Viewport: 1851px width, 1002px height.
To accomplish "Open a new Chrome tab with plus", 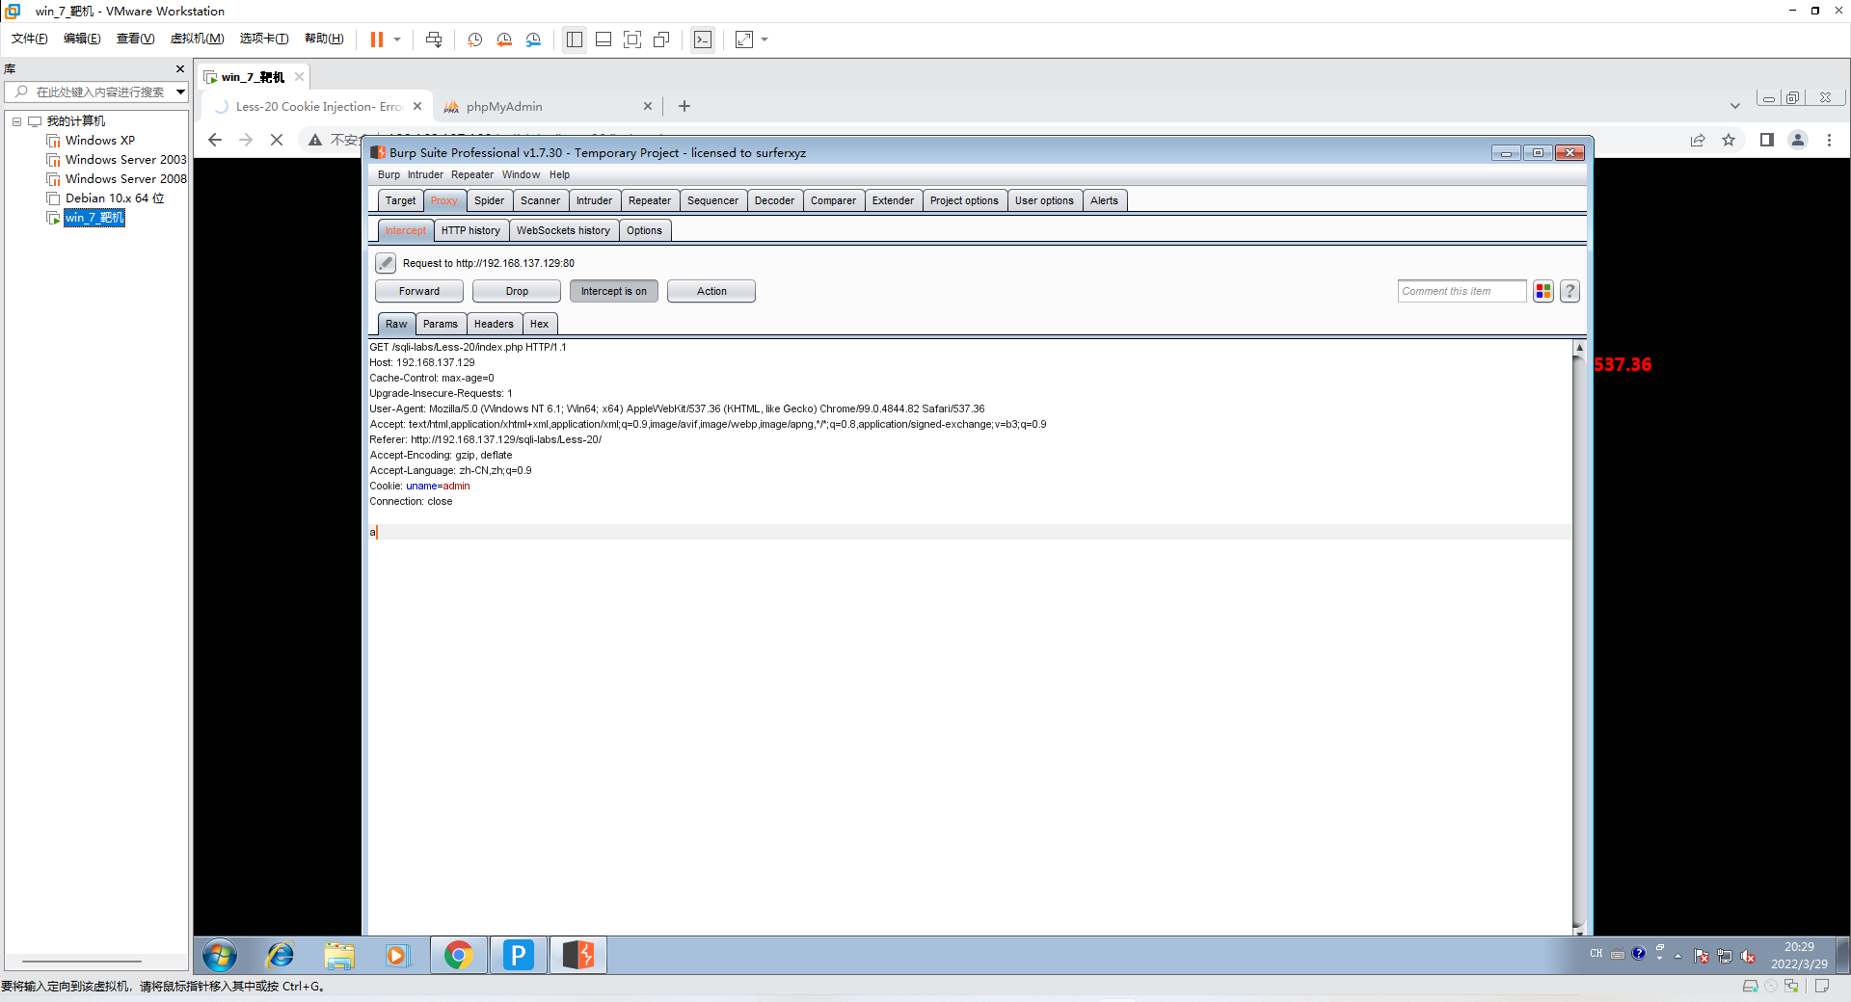I will (x=684, y=106).
